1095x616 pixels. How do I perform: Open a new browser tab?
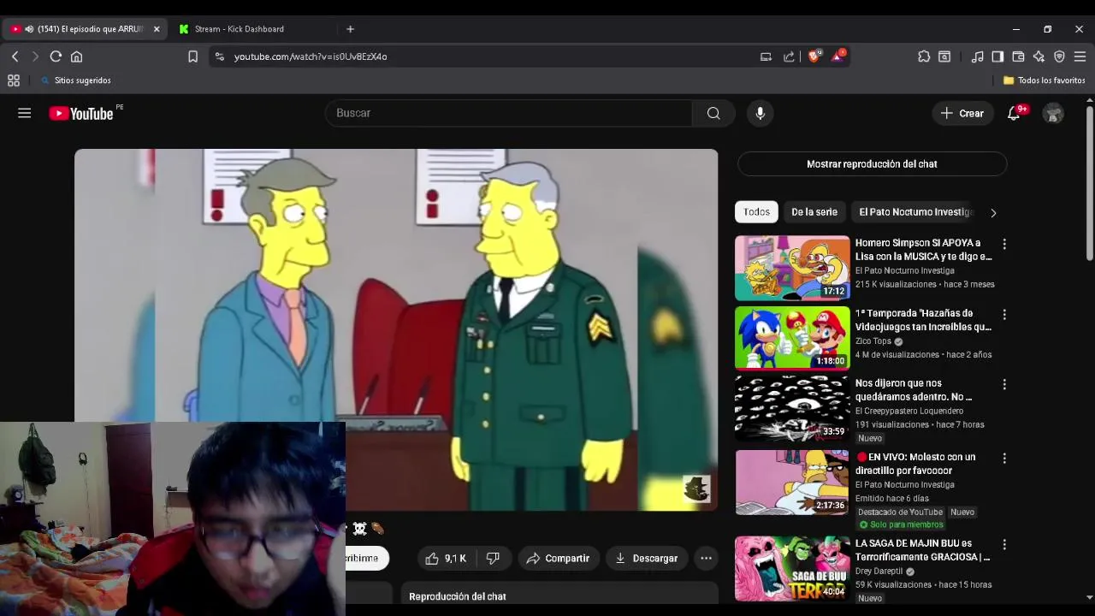pyautogui.click(x=350, y=29)
